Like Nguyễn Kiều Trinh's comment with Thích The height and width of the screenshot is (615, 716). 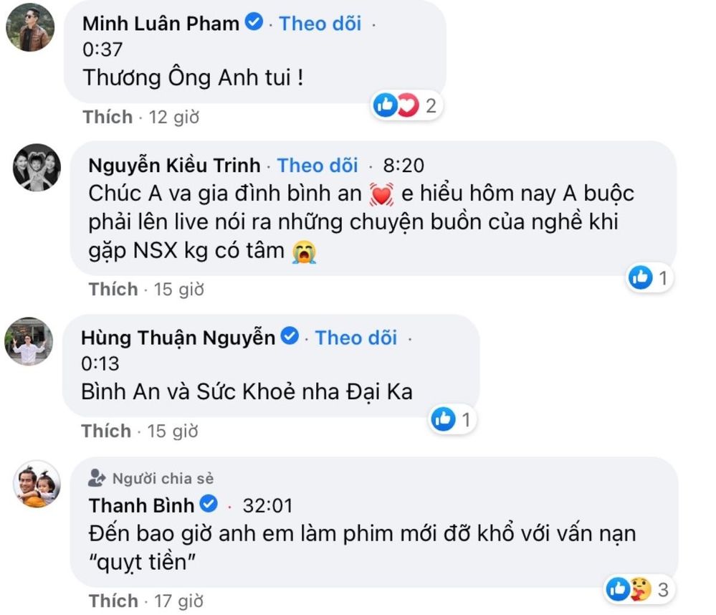pyautogui.click(x=113, y=289)
